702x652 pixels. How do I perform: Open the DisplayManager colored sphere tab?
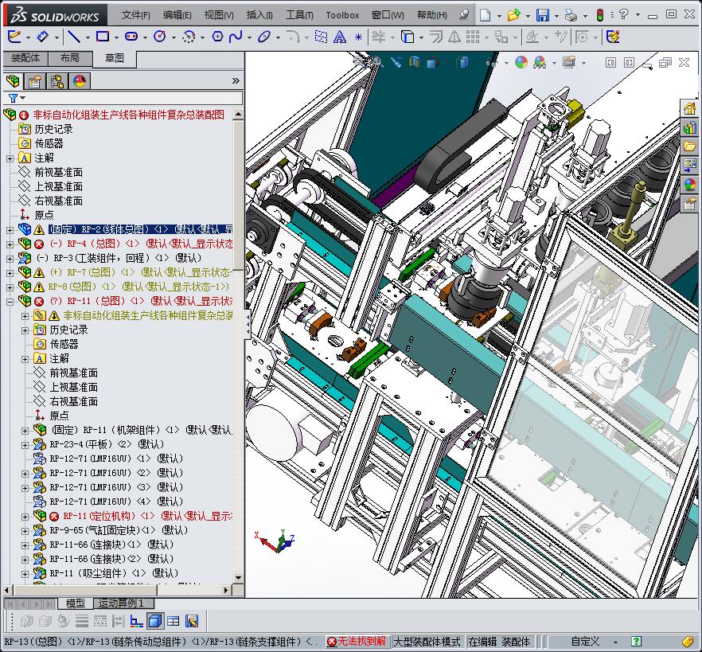(x=80, y=80)
